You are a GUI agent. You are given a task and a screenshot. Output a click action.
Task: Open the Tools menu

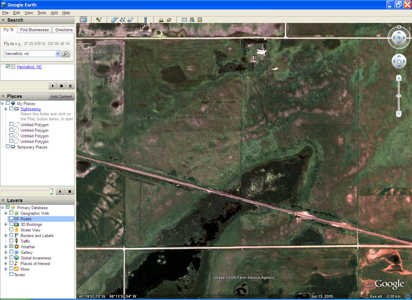coord(42,13)
